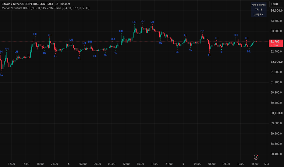Click the rightmost HL swing label
Image resolution: width=284 pixels, height=167 pixels.
click(x=249, y=51)
